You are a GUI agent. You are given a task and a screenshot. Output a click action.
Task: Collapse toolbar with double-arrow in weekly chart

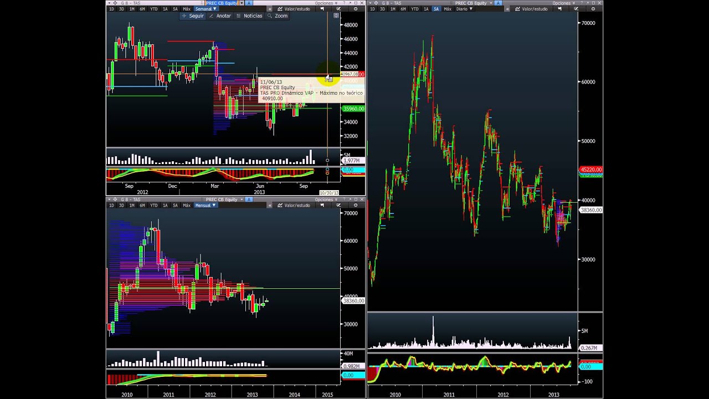tap(270, 9)
